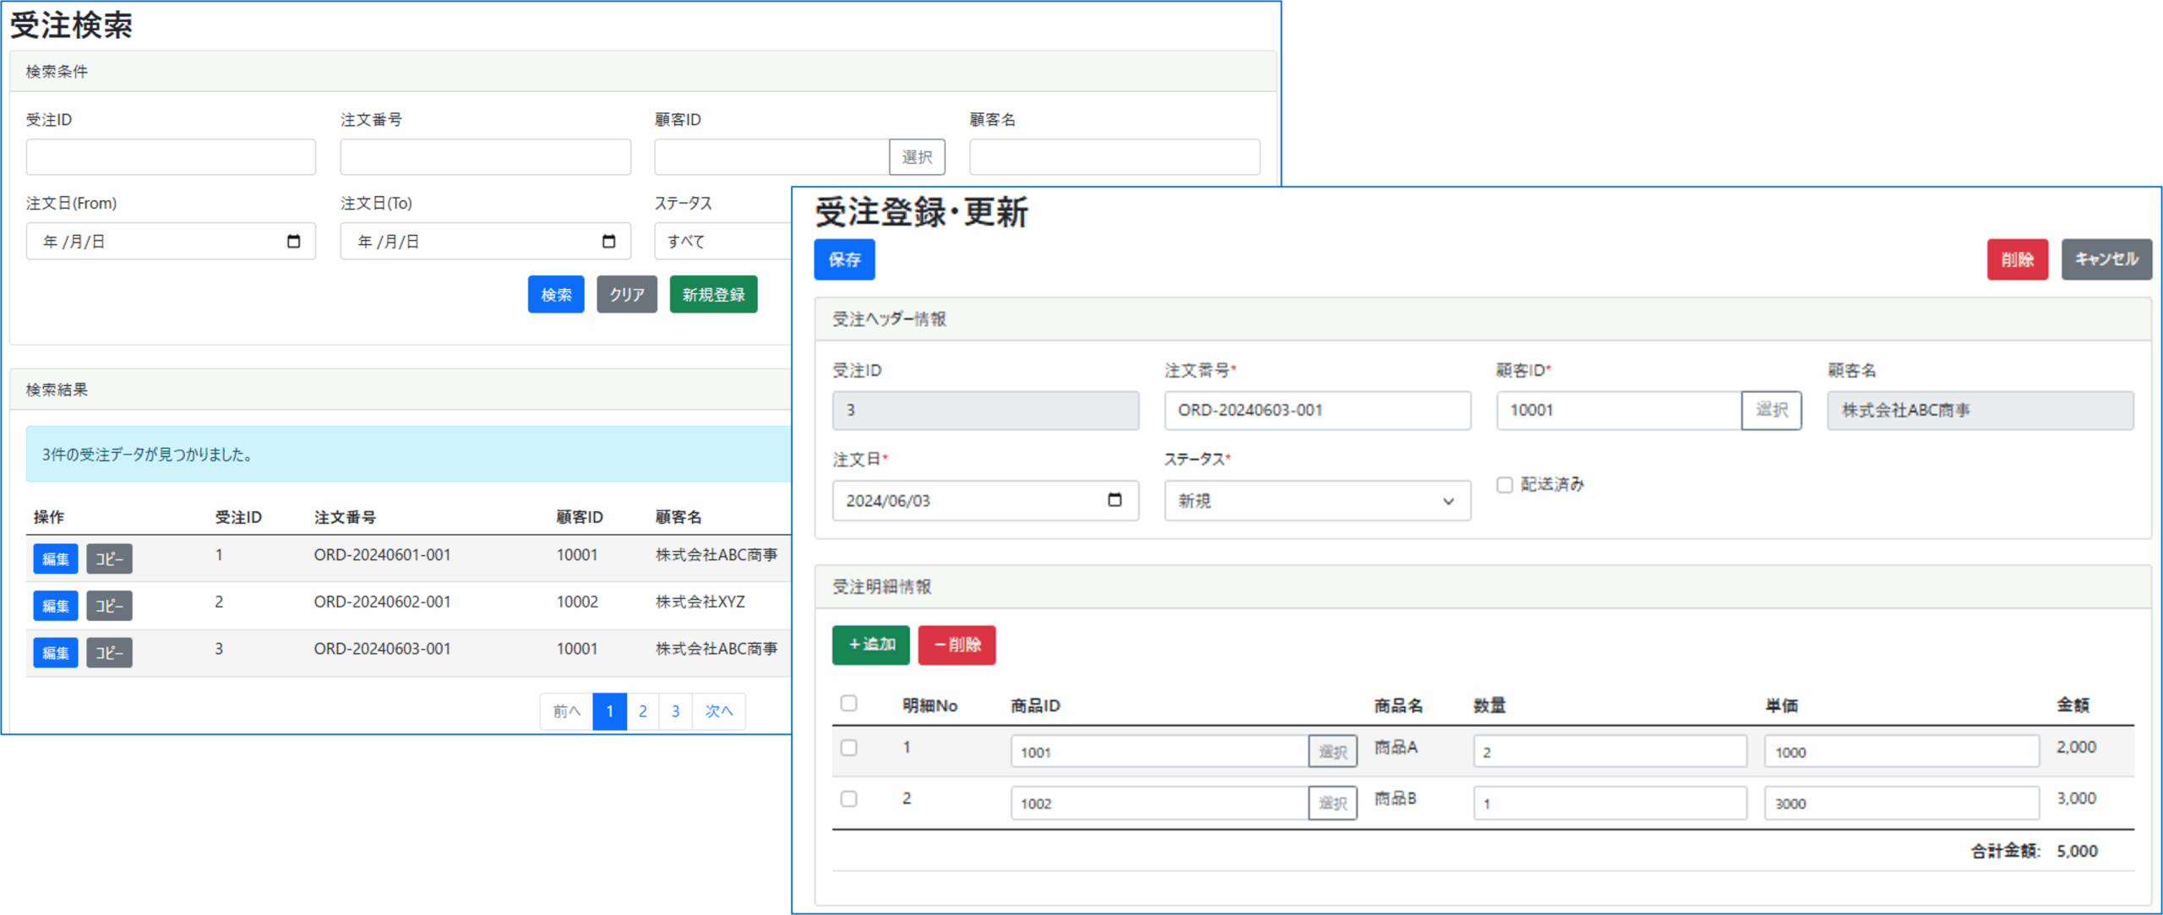Toggle the 配送済み checkbox

pos(1505,485)
